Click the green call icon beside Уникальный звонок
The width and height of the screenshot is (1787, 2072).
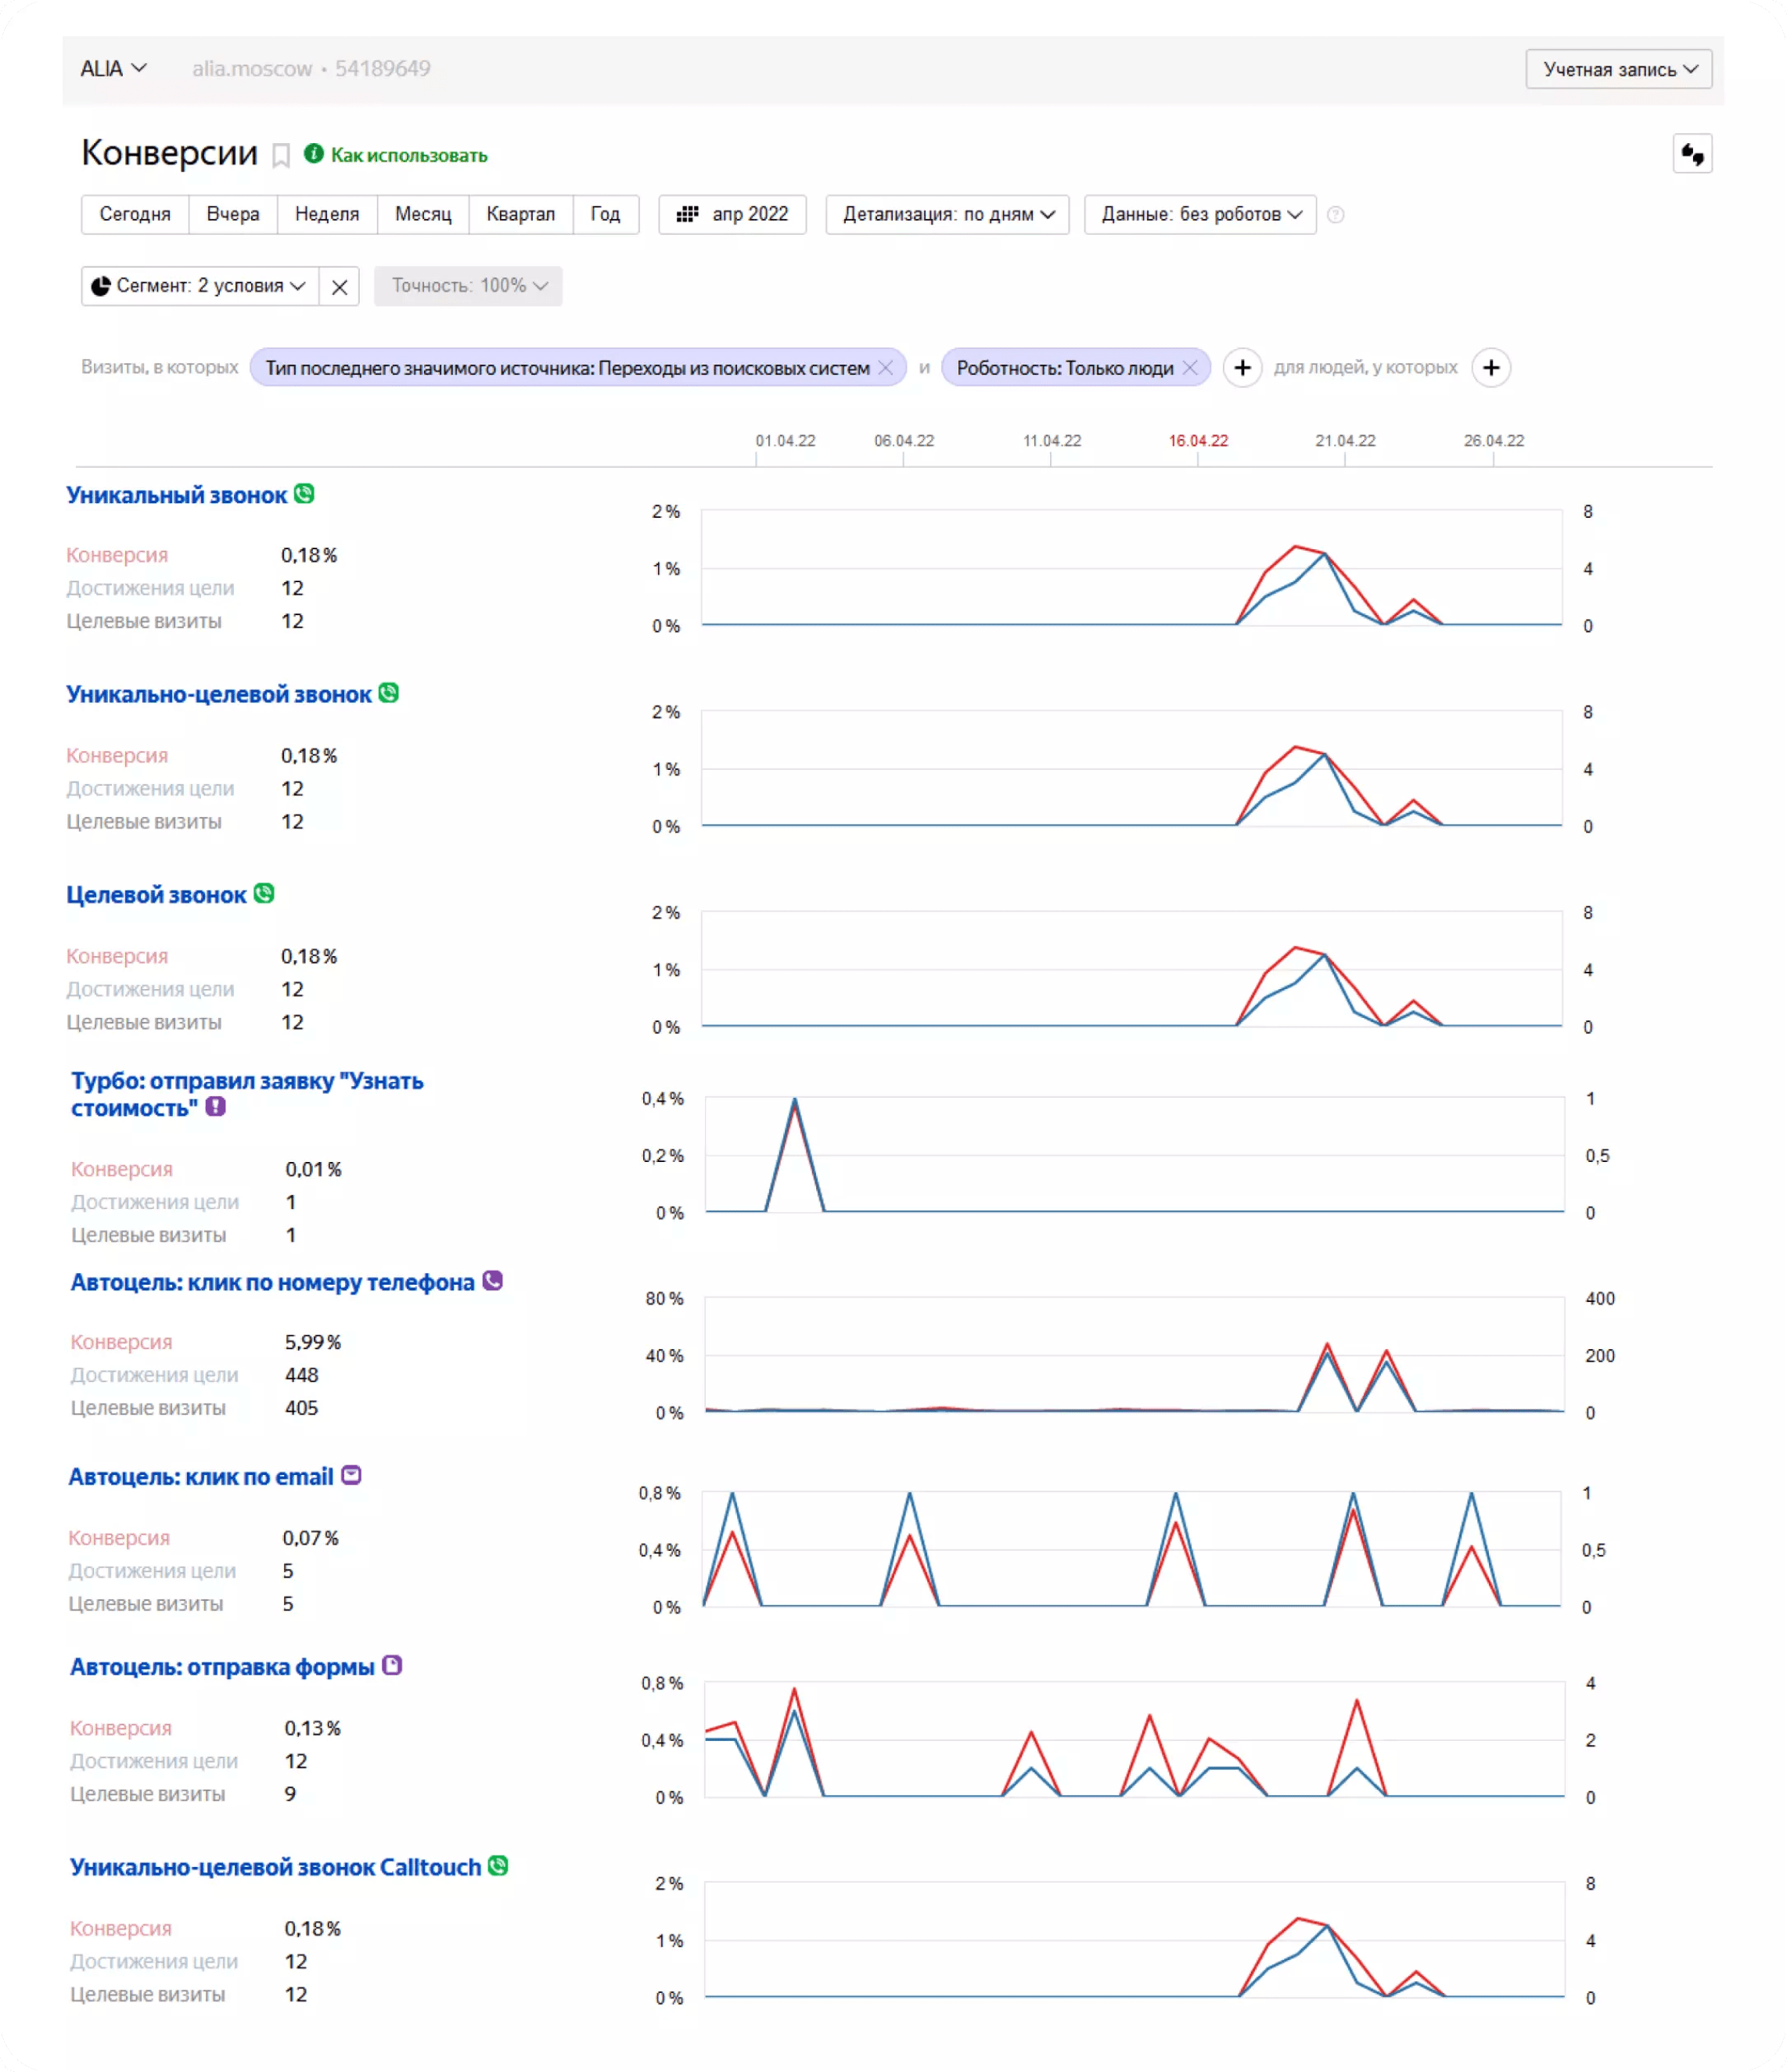(x=304, y=494)
